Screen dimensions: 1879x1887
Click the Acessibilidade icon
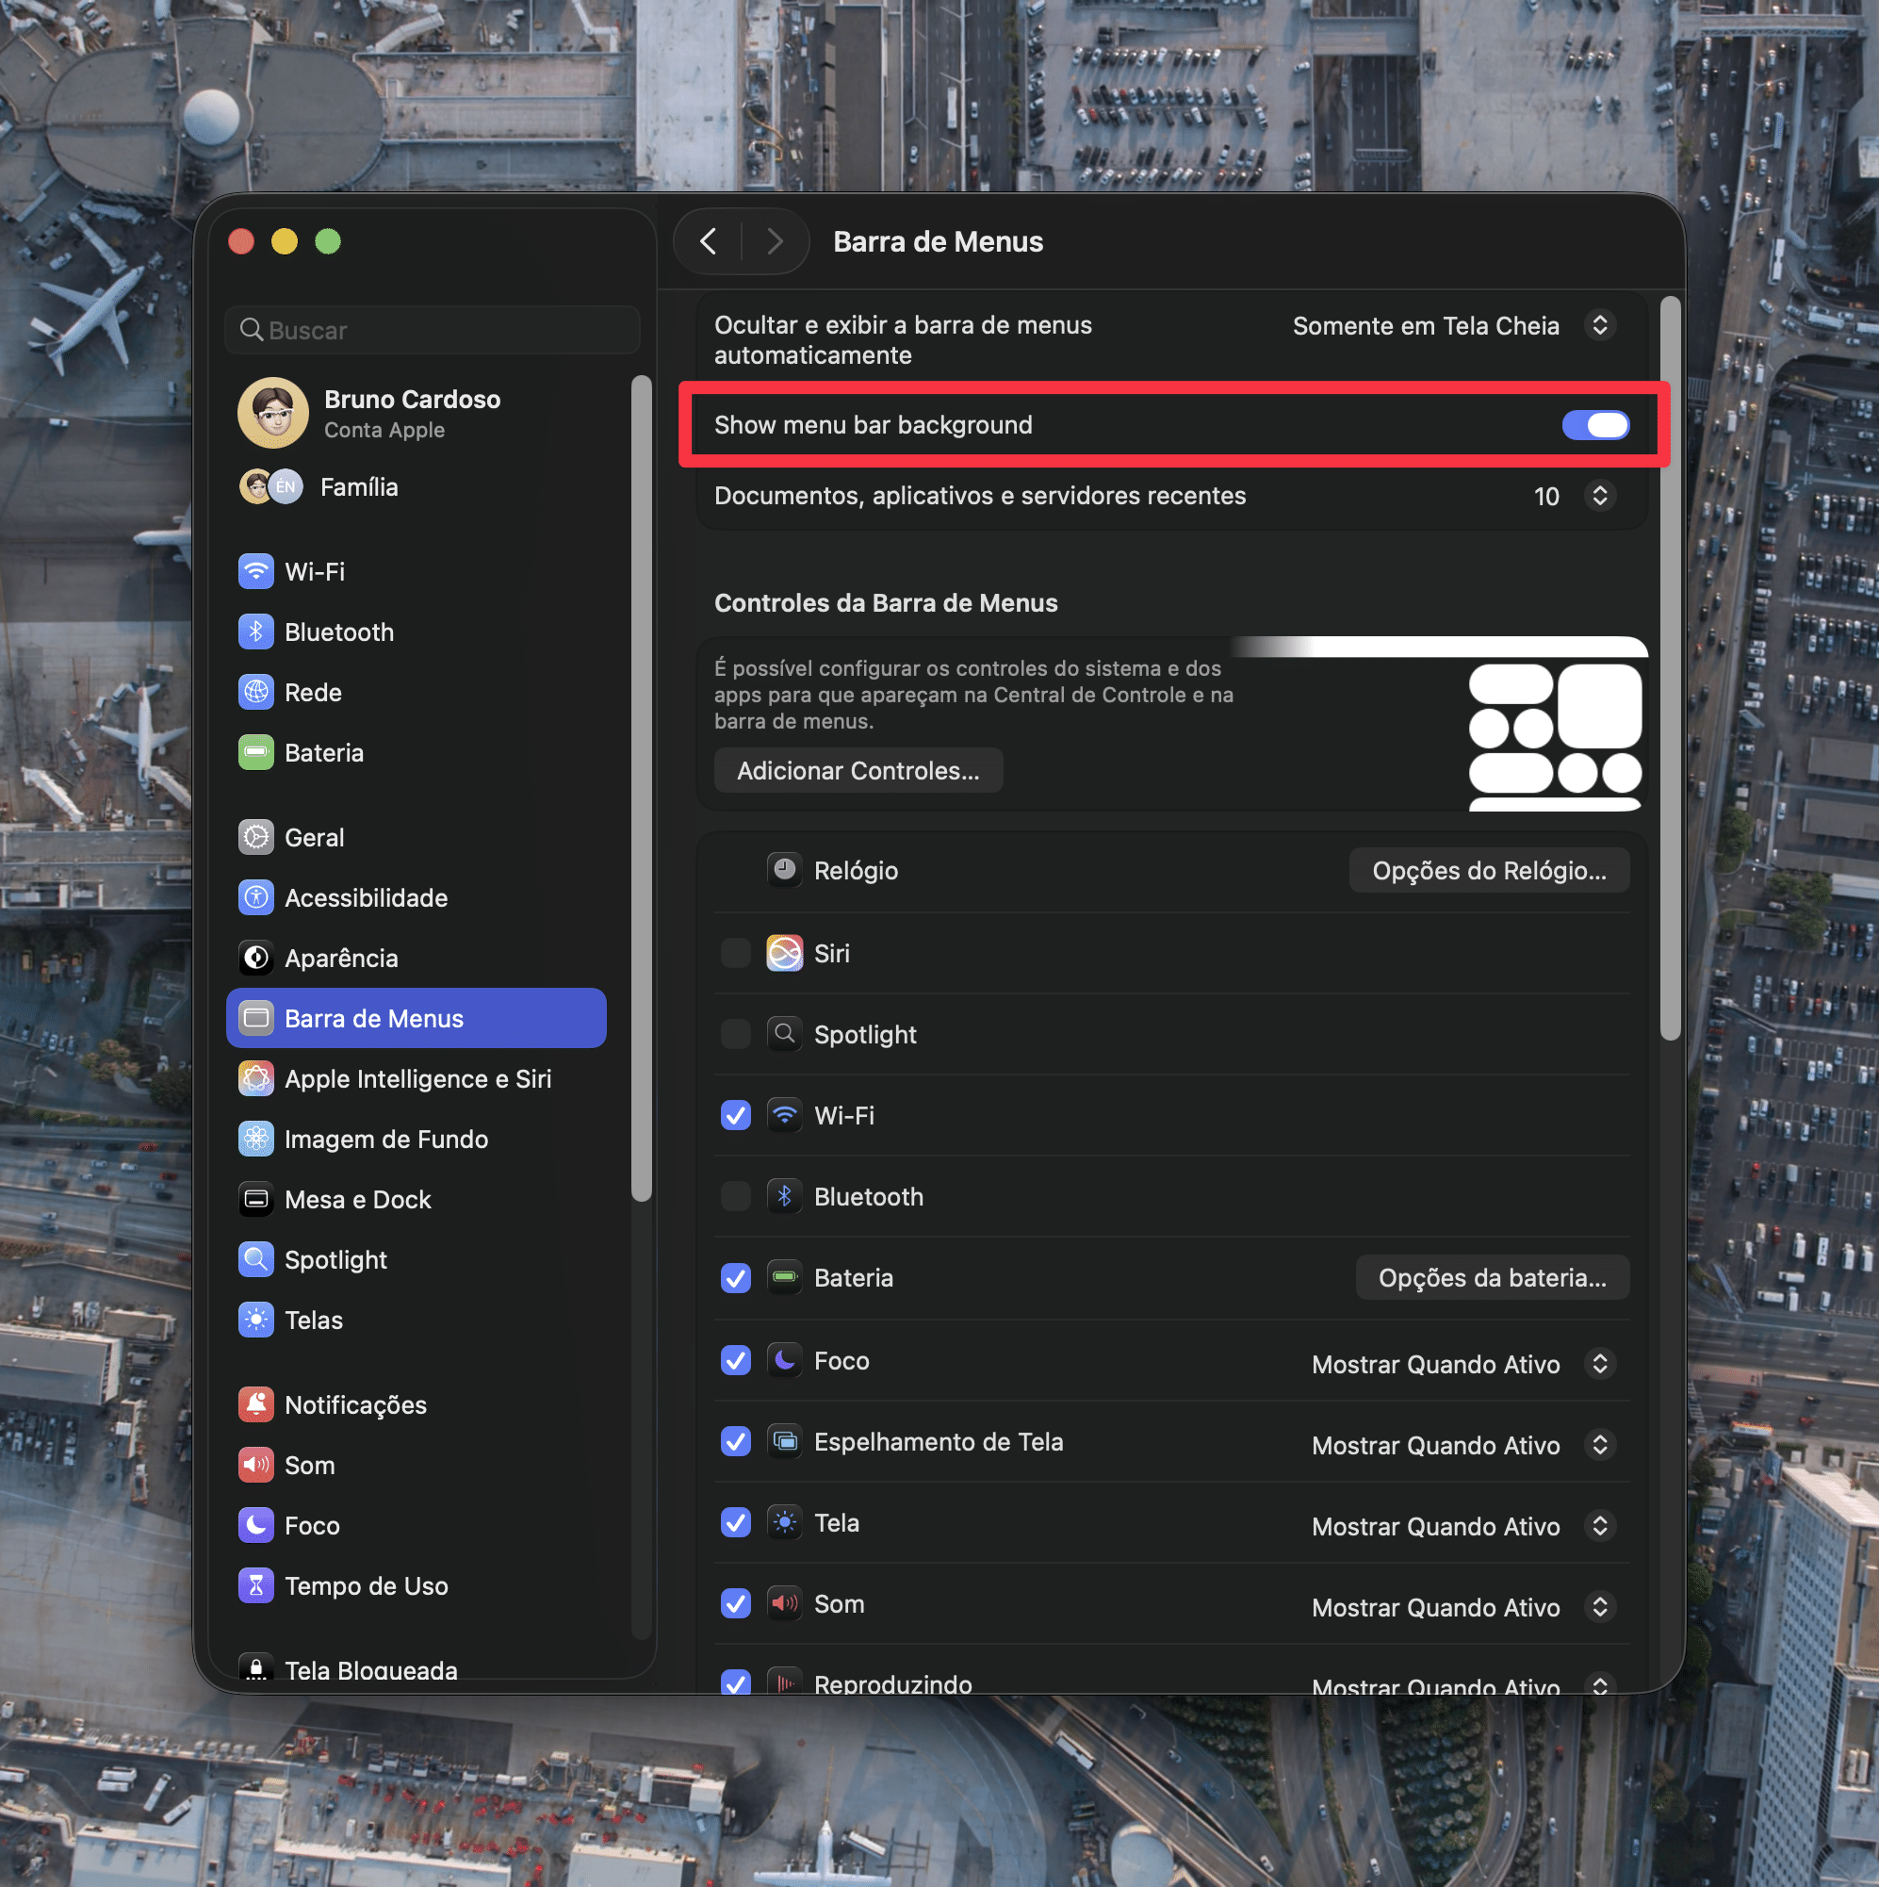point(256,897)
